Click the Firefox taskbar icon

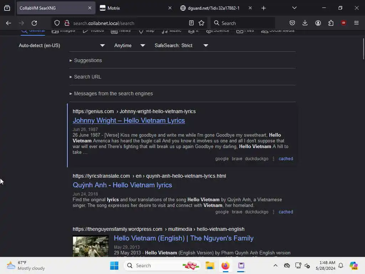click(x=225, y=265)
